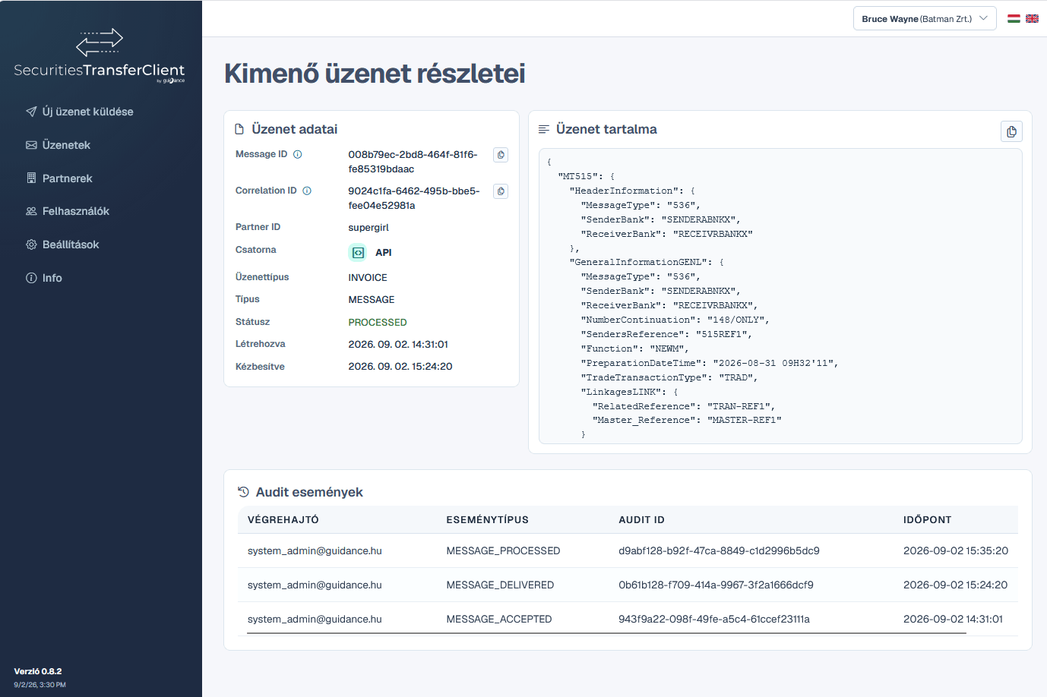Switch language to Hungarian flag
The width and height of the screenshot is (1047, 697).
click(1014, 18)
